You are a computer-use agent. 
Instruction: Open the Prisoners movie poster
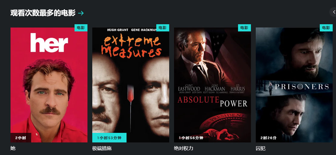[x=294, y=85]
